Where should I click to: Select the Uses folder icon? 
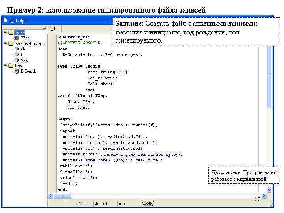click(x=11, y=66)
